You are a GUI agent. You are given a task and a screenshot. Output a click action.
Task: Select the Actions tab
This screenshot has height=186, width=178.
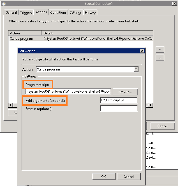coord(41,12)
